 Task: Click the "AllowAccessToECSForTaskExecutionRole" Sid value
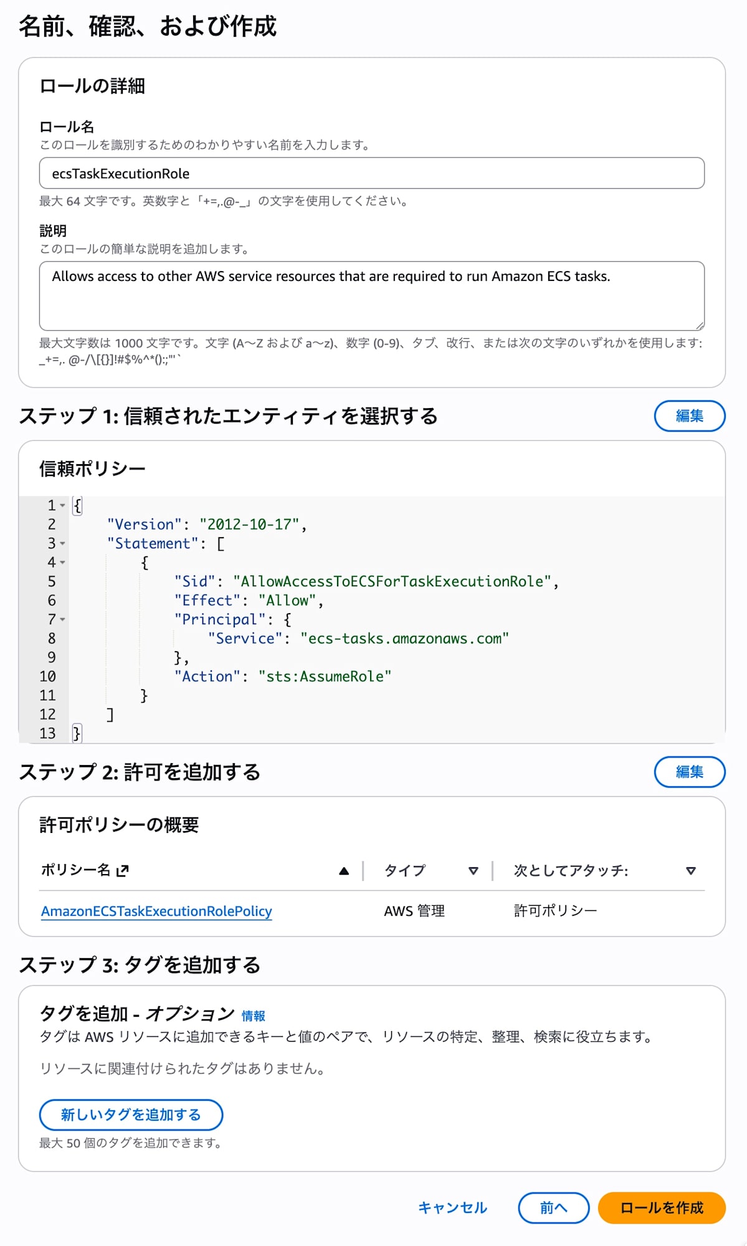coord(393,581)
